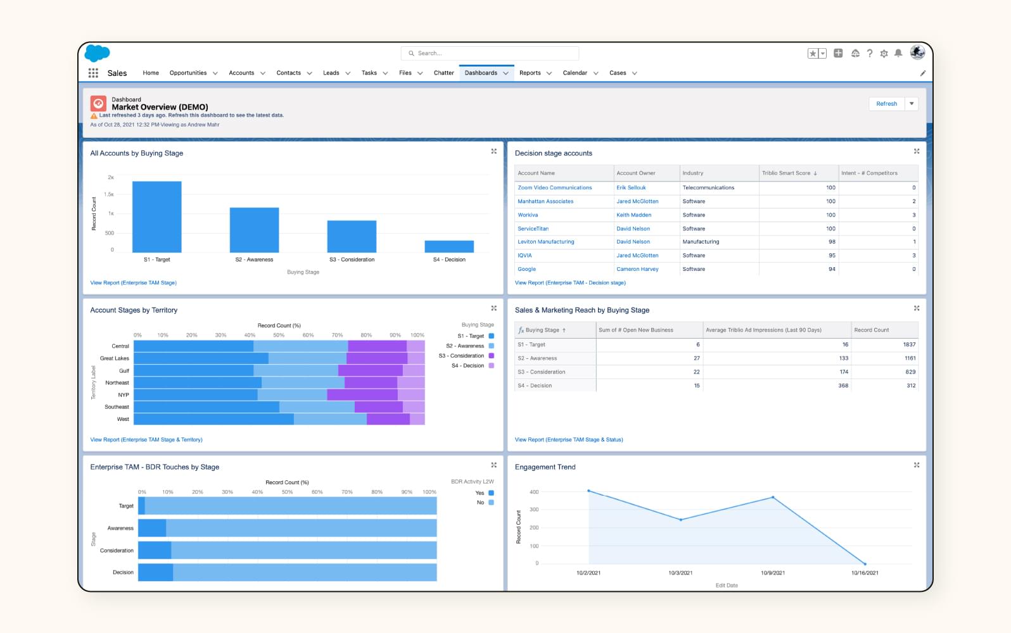
Task: Expand the Account Stages by Territory chart
Action: (494, 308)
